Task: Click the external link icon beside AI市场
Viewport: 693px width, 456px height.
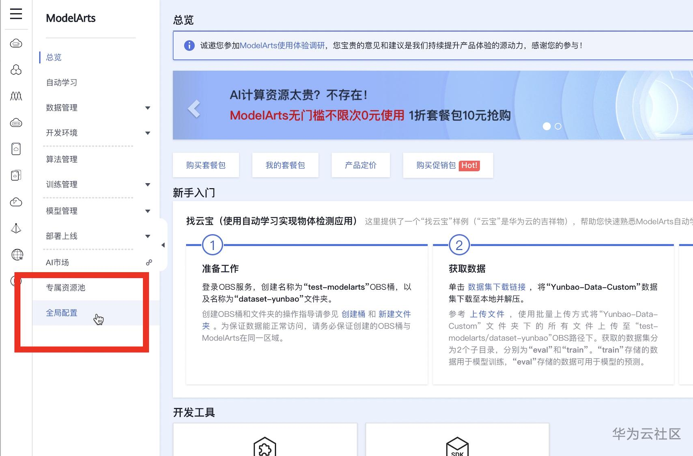Action: pos(149,262)
